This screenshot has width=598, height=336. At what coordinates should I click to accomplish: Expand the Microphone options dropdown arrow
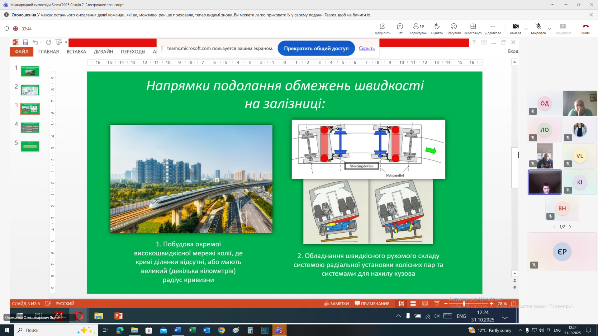point(550,29)
